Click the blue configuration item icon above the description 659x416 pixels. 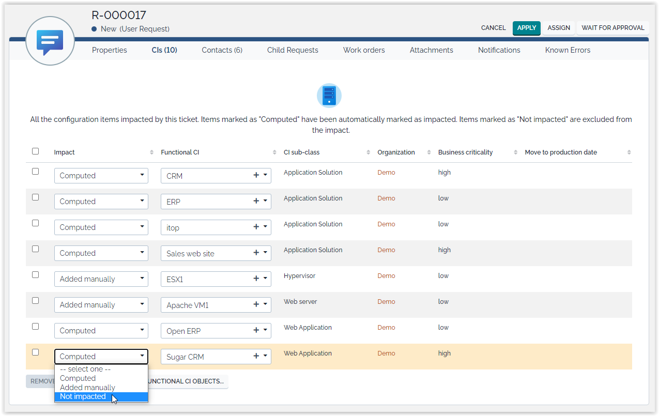329,95
